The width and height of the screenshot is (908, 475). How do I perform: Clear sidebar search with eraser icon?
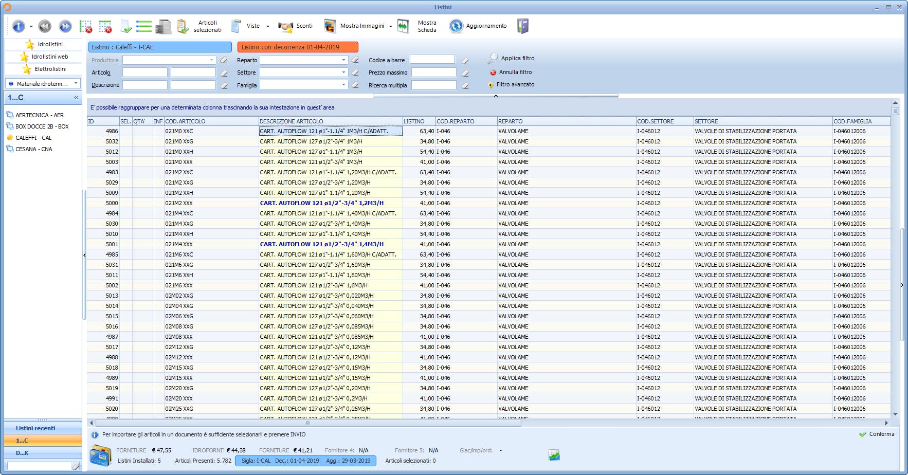point(76,466)
